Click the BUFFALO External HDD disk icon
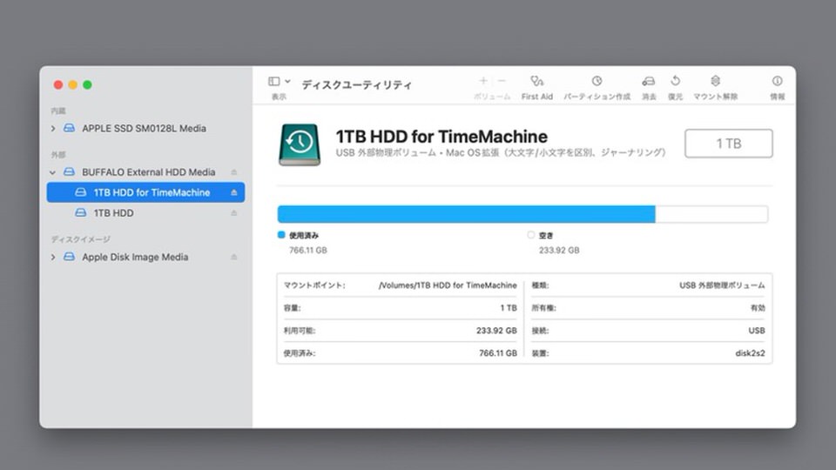This screenshot has width=836, height=470. (x=70, y=172)
